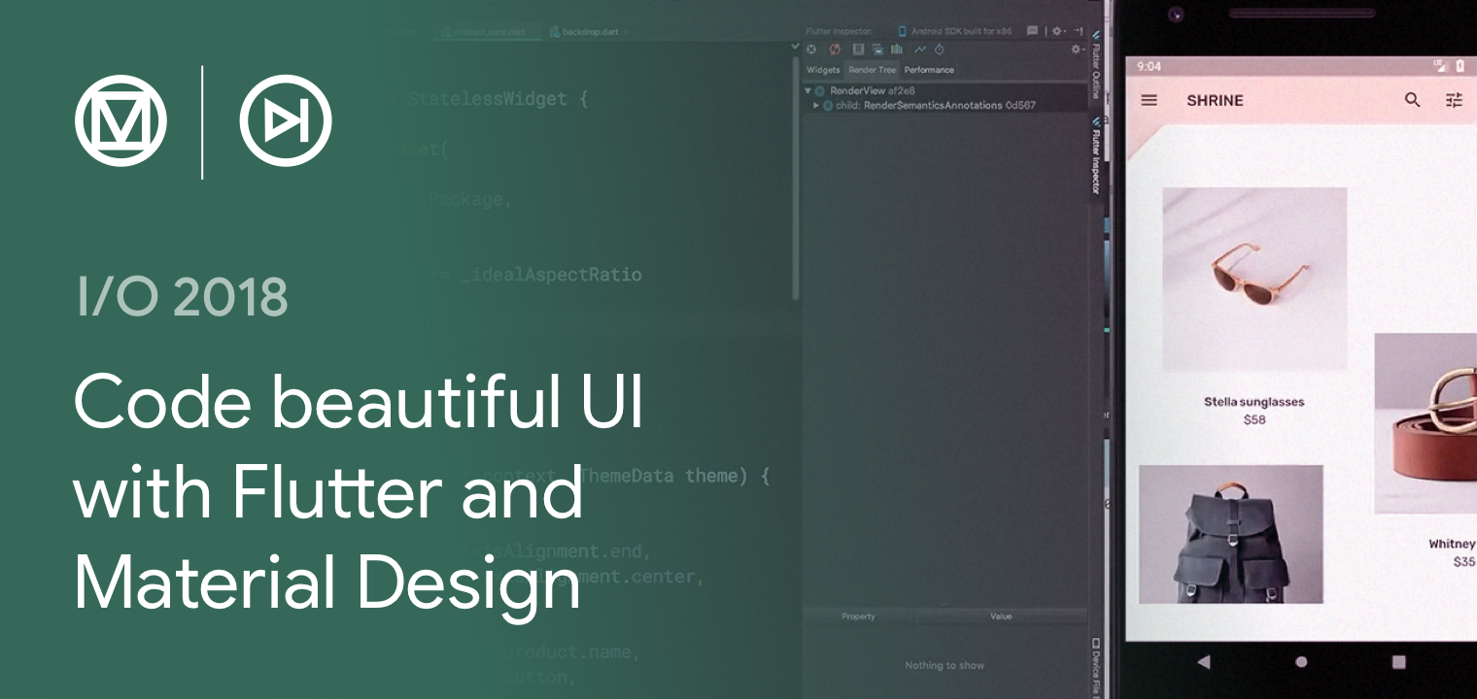Open the filter sliders icon in Shrine
1477x699 pixels.
(1454, 100)
